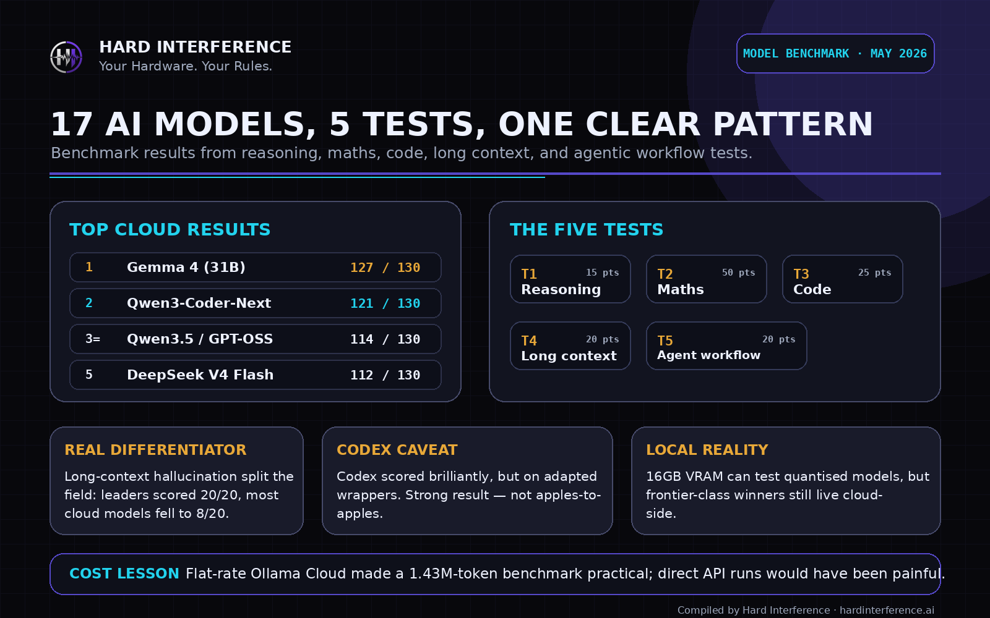This screenshot has height=618, width=990.
Task: Click the Hard Interference waveform logo
Action: 66,57
